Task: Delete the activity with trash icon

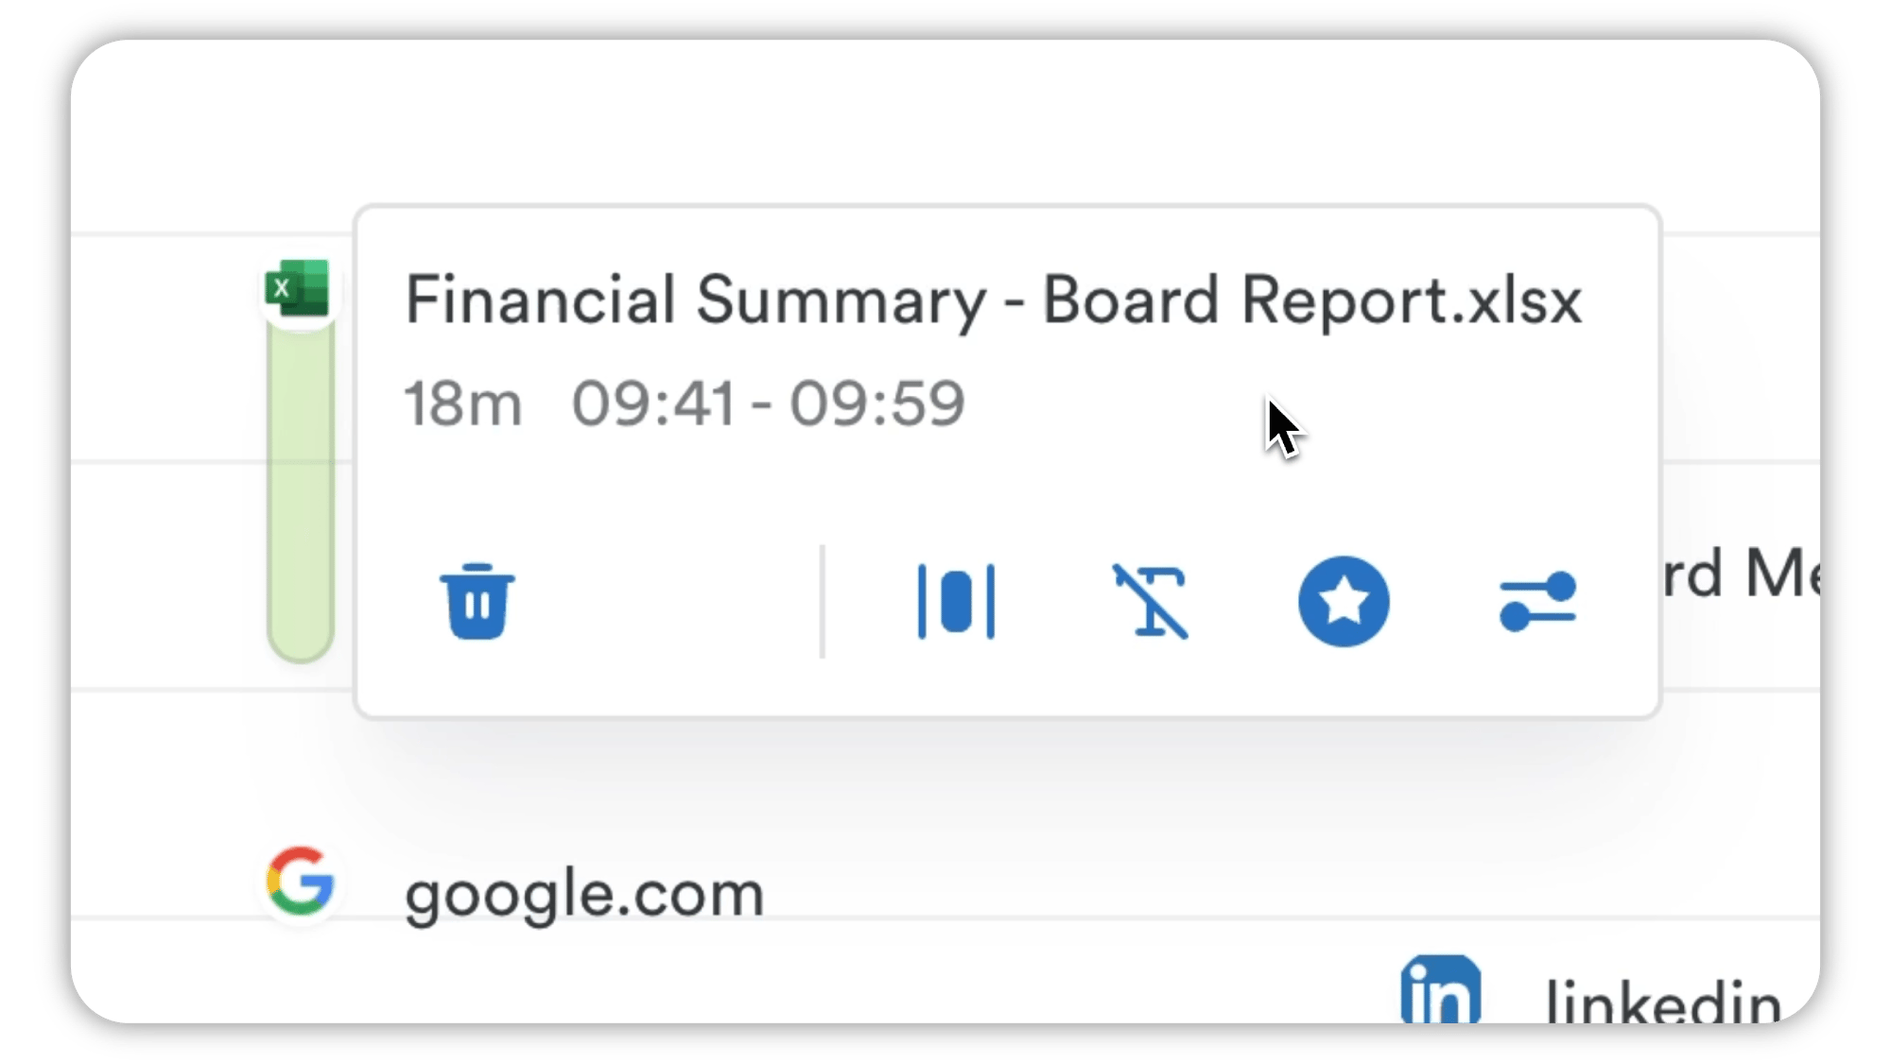Action: 477,602
